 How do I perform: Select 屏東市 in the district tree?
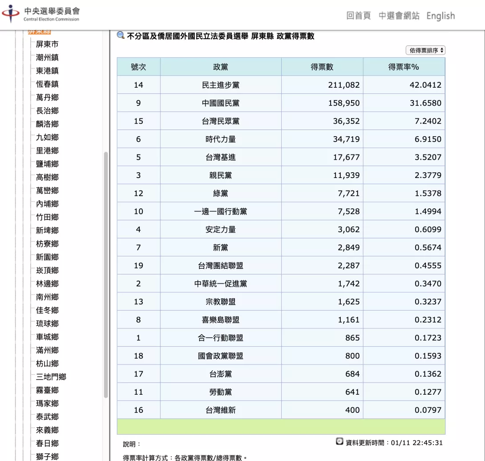pos(47,44)
